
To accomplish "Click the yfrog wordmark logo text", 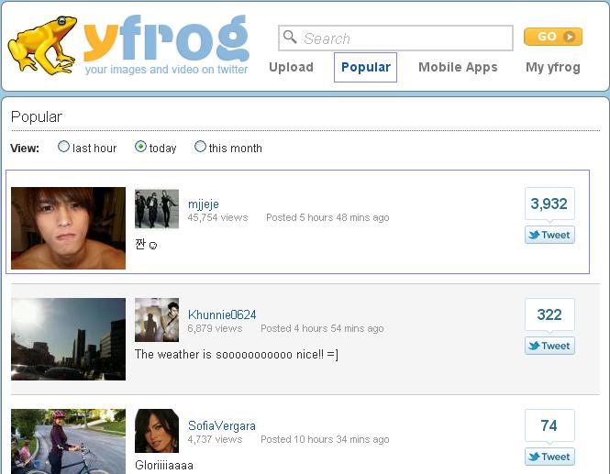I will tap(166, 39).
